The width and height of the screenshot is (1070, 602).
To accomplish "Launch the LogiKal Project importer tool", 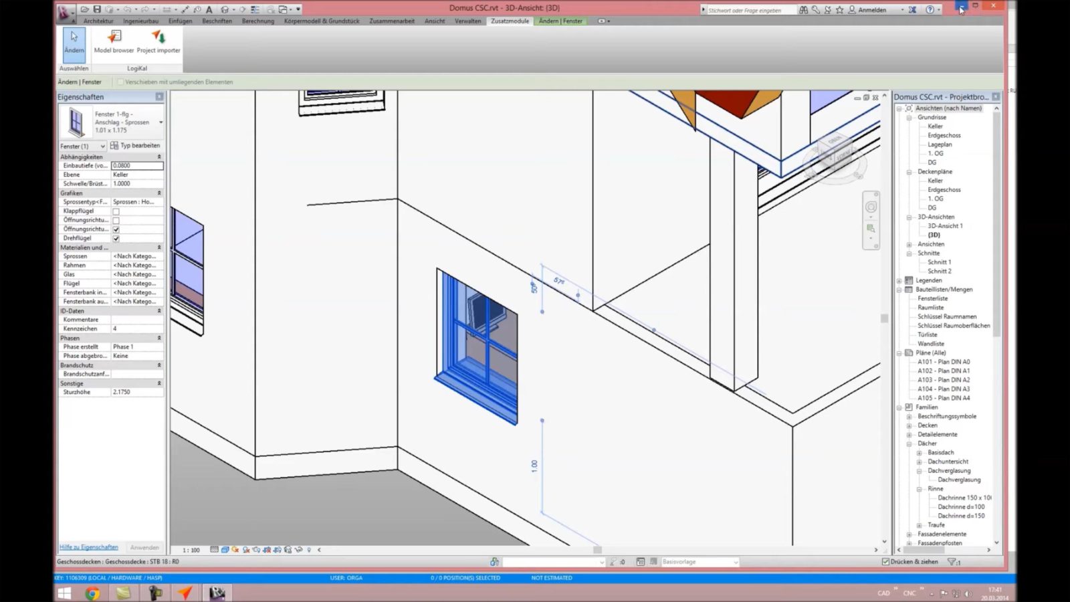I will (x=158, y=41).
